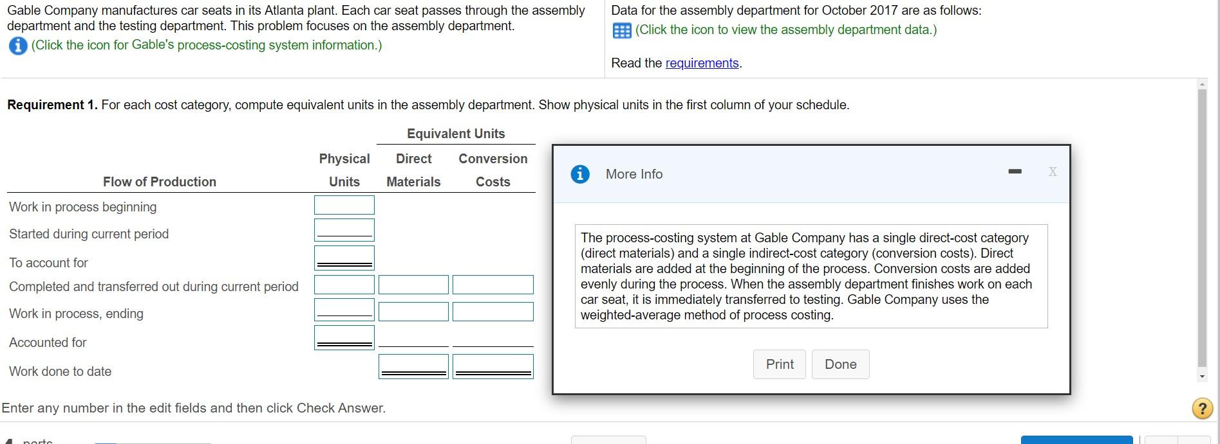Click the process-costing system info icon

coord(18,46)
